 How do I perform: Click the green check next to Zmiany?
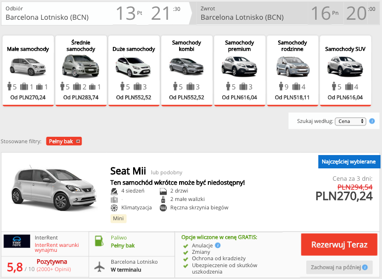[x=186, y=252]
